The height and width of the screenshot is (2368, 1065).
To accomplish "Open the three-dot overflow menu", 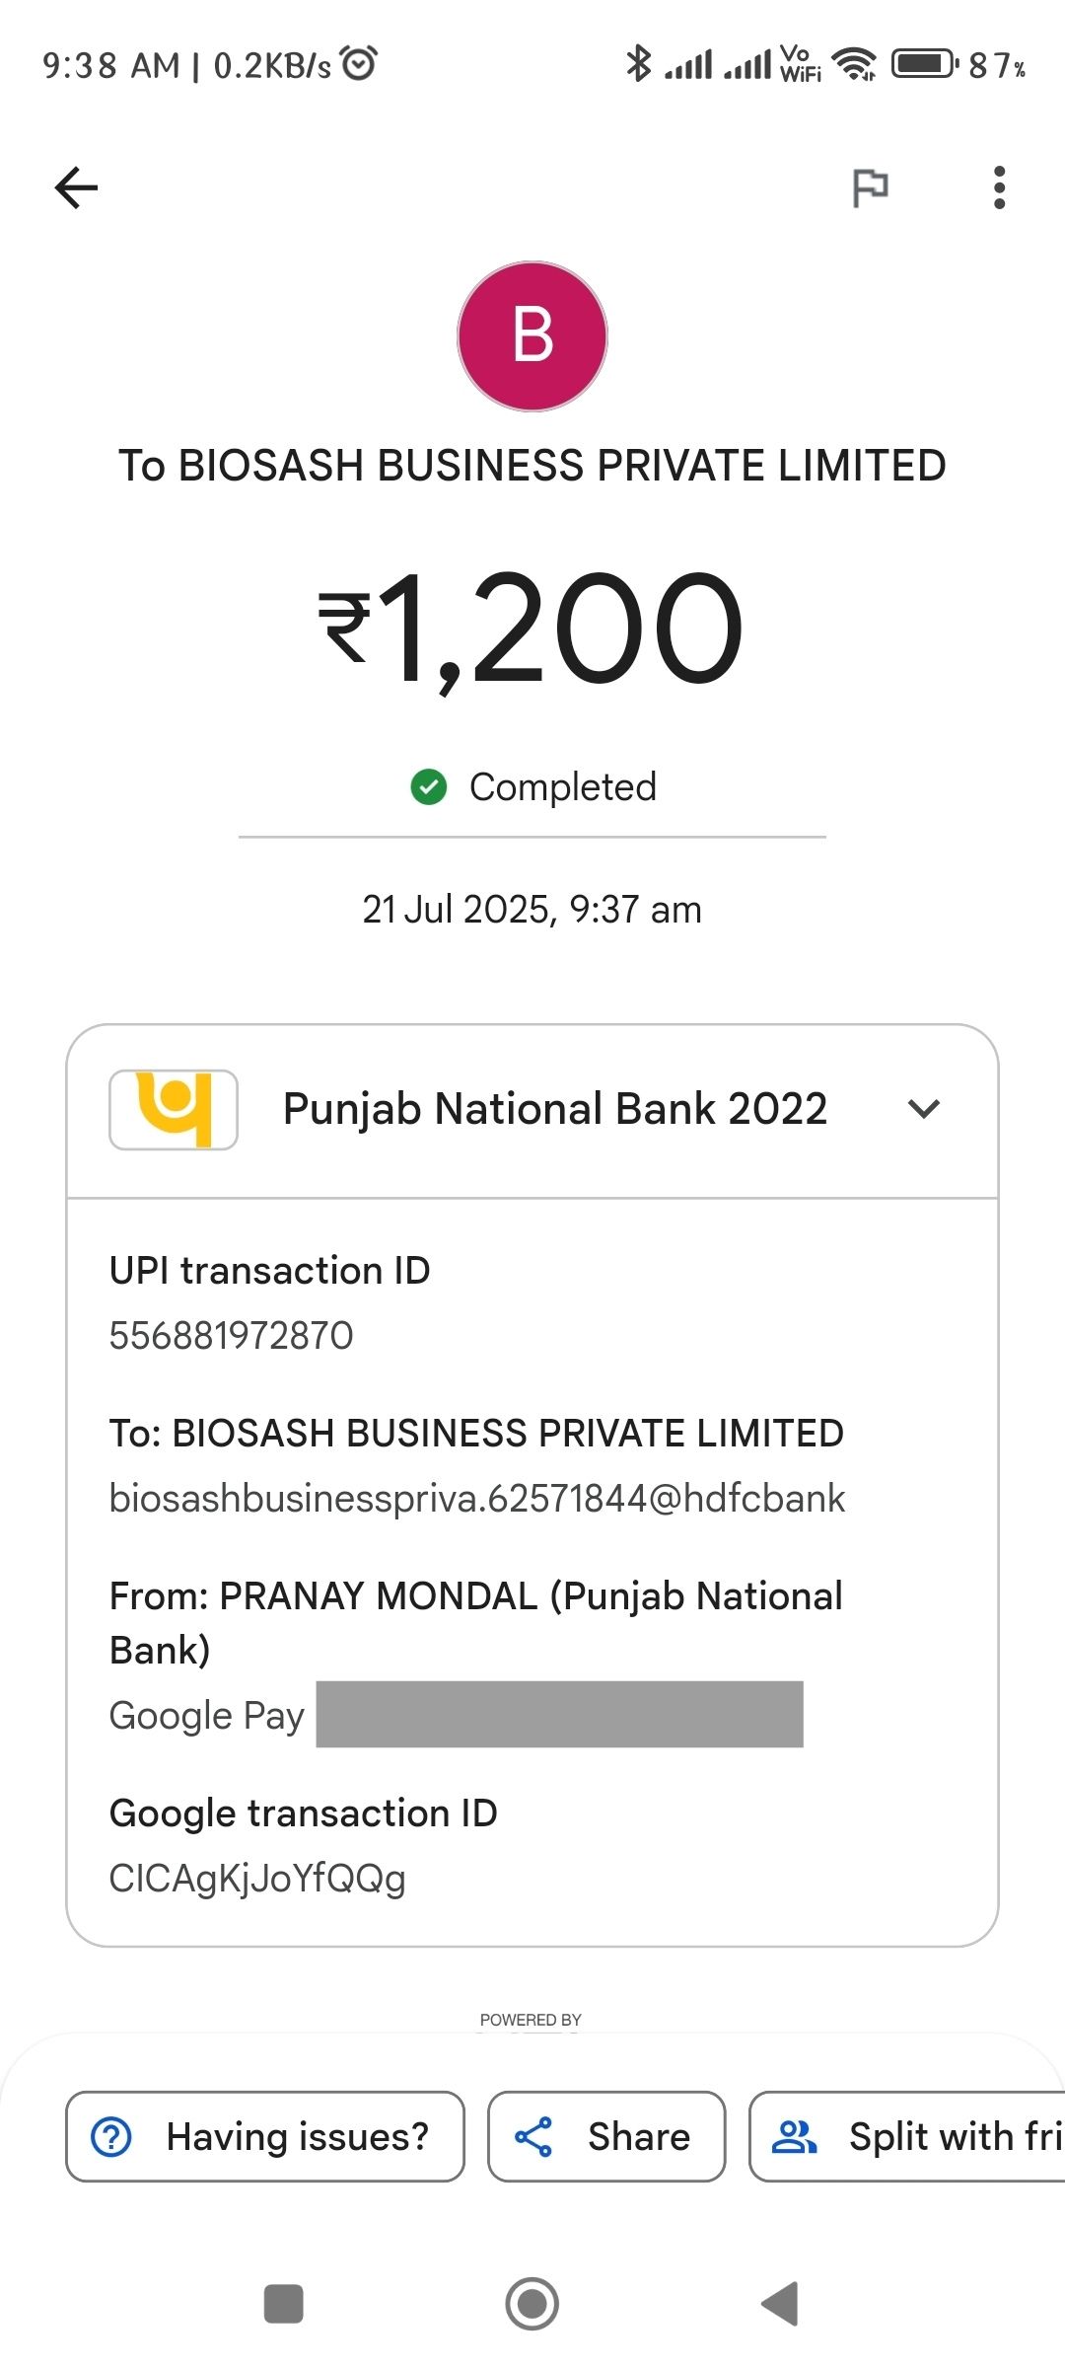I will (999, 187).
